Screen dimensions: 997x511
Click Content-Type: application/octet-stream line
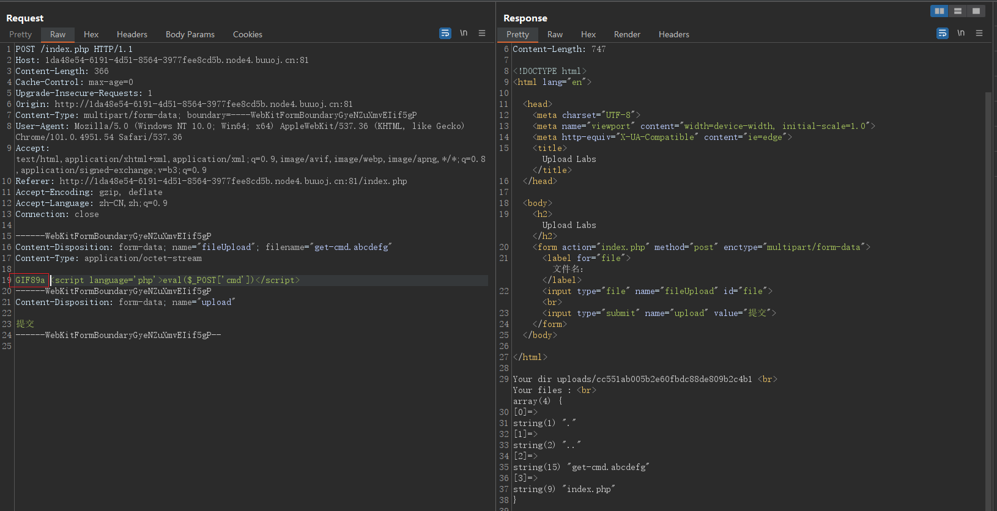click(x=108, y=258)
